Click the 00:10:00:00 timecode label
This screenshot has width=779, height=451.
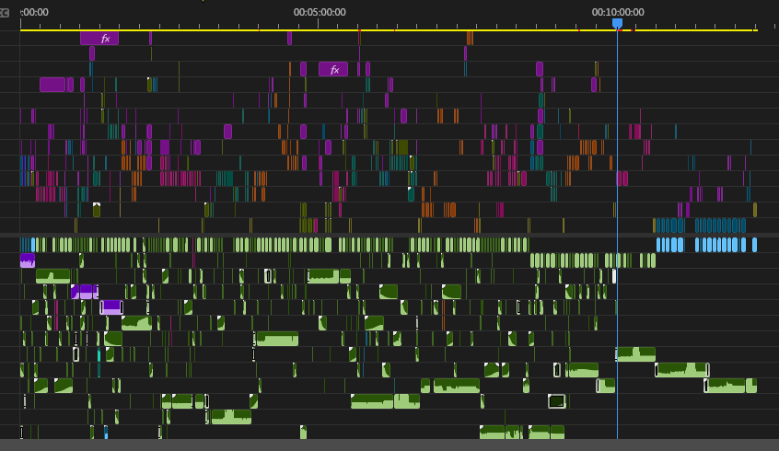[618, 12]
